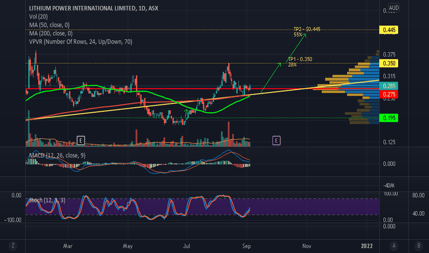Click the May date label
The image size is (429, 253).
[128, 246]
